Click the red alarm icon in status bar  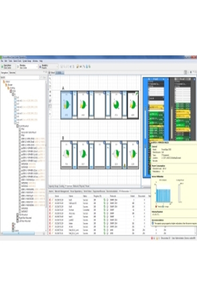pos(152,238)
